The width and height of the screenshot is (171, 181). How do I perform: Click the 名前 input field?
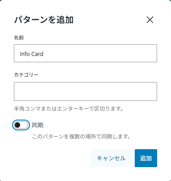coord(85,53)
